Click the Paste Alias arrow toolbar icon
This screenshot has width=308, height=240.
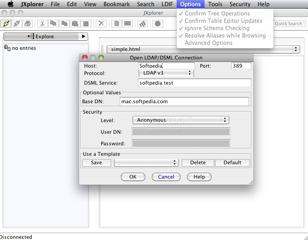[86, 24]
